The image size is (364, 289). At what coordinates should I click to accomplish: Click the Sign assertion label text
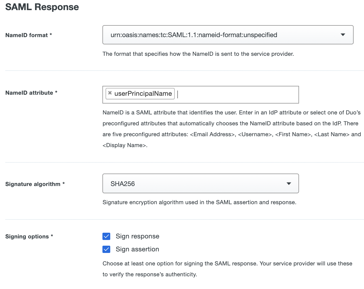[137, 249]
